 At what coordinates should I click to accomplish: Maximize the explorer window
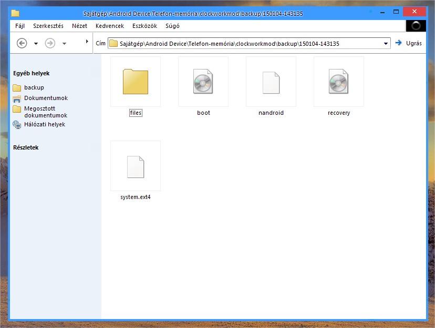point(396,12)
